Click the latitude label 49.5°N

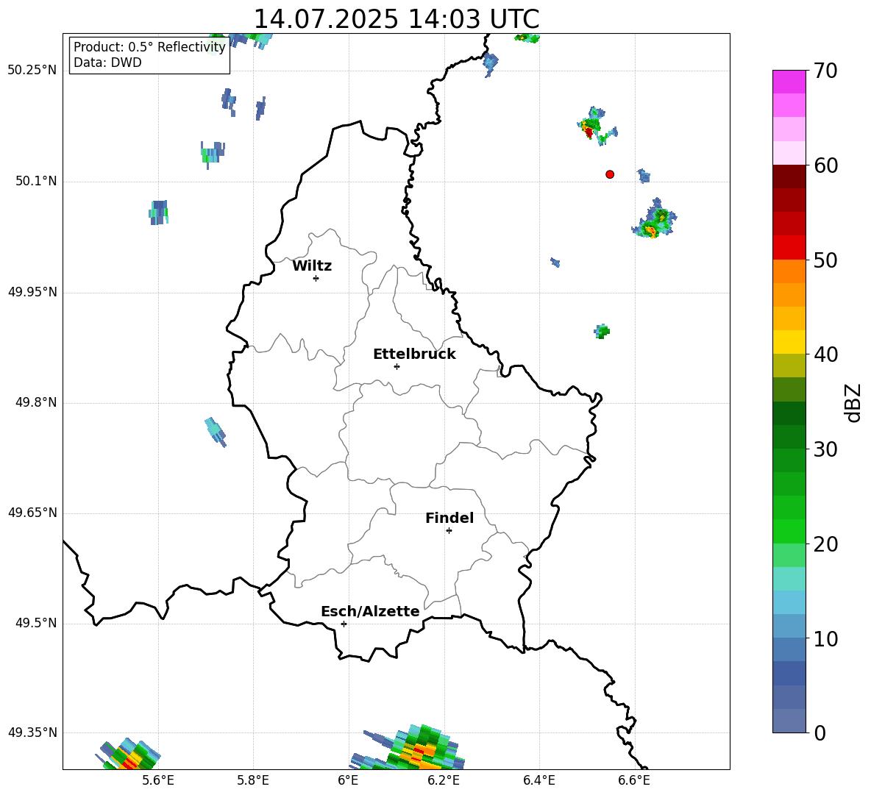tap(36, 623)
